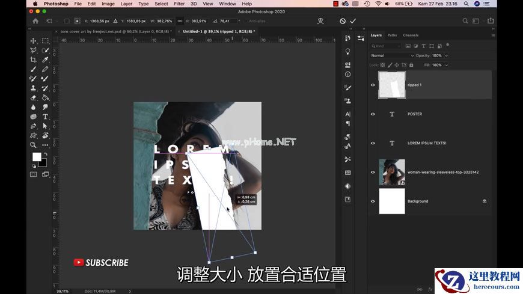Toggle lock transparent pixels

pos(382,65)
